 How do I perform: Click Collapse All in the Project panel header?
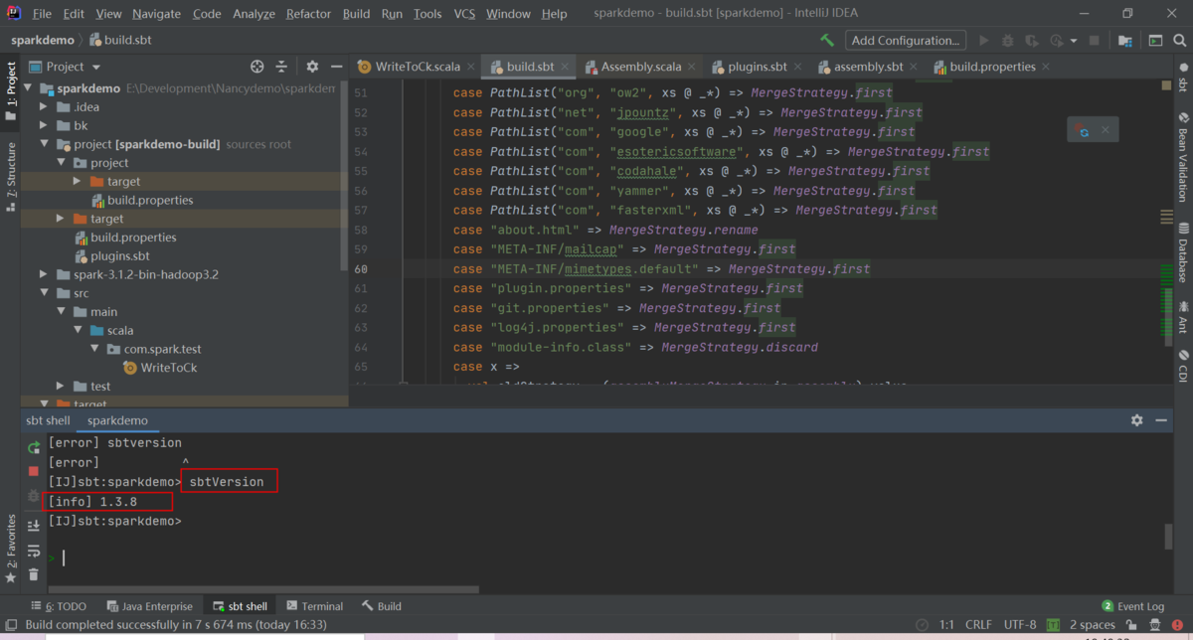pyautogui.click(x=281, y=67)
